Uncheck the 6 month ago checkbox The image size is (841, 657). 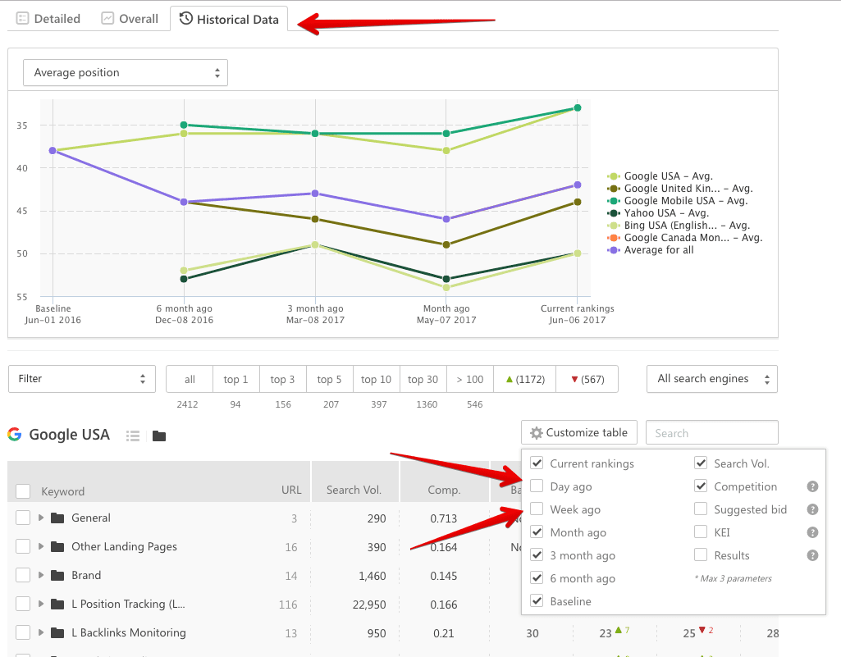coord(537,578)
